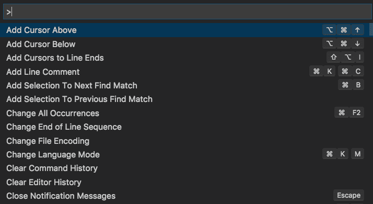The width and height of the screenshot is (373, 204).
Task: Focus the command palette input field
Action: click(187, 12)
